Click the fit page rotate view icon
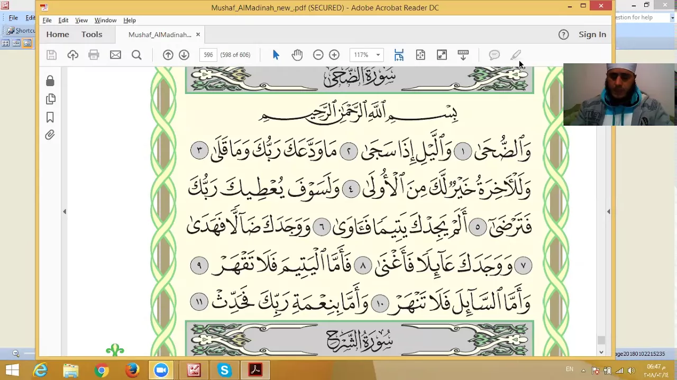 (x=420, y=55)
